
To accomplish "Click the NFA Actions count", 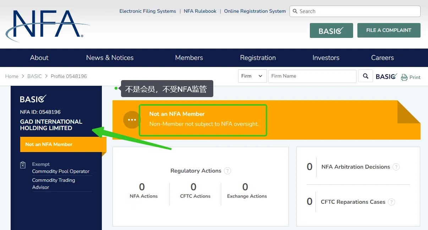I will tap(142, 187).
